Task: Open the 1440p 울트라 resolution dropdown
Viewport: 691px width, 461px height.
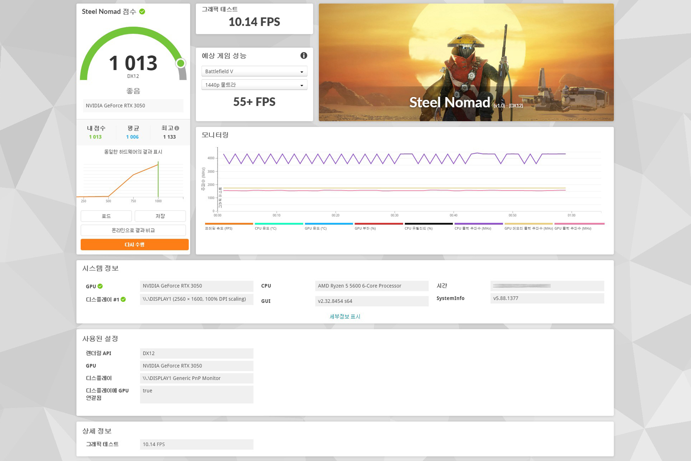Action: coord(254,85)
